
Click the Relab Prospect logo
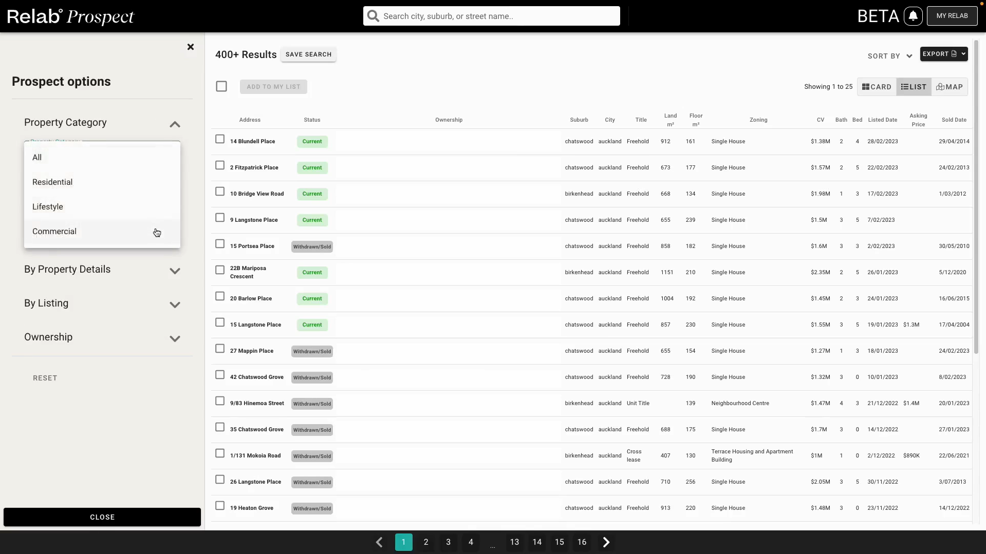(x=71, y=17)
